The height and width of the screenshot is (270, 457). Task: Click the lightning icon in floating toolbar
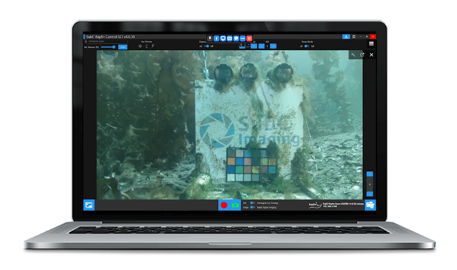pos(217,38)
